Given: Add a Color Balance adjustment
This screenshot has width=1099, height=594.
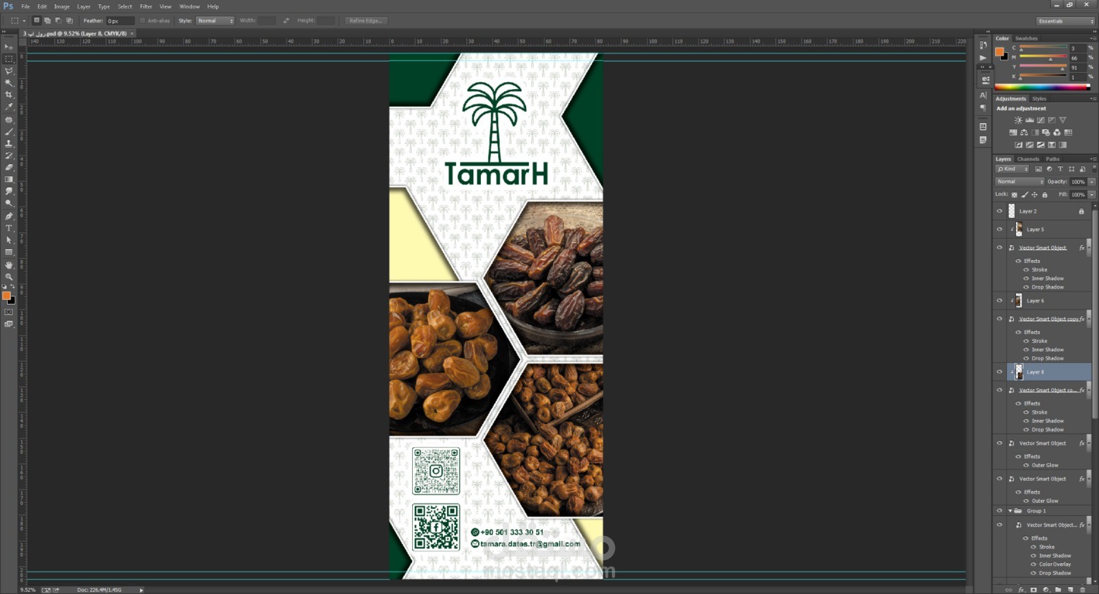Looking at the screenshot, I should (1024, 132).
